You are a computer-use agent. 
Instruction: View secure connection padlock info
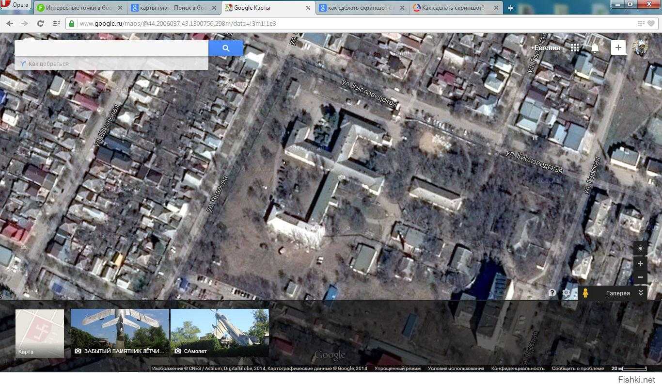pos(72,23)
